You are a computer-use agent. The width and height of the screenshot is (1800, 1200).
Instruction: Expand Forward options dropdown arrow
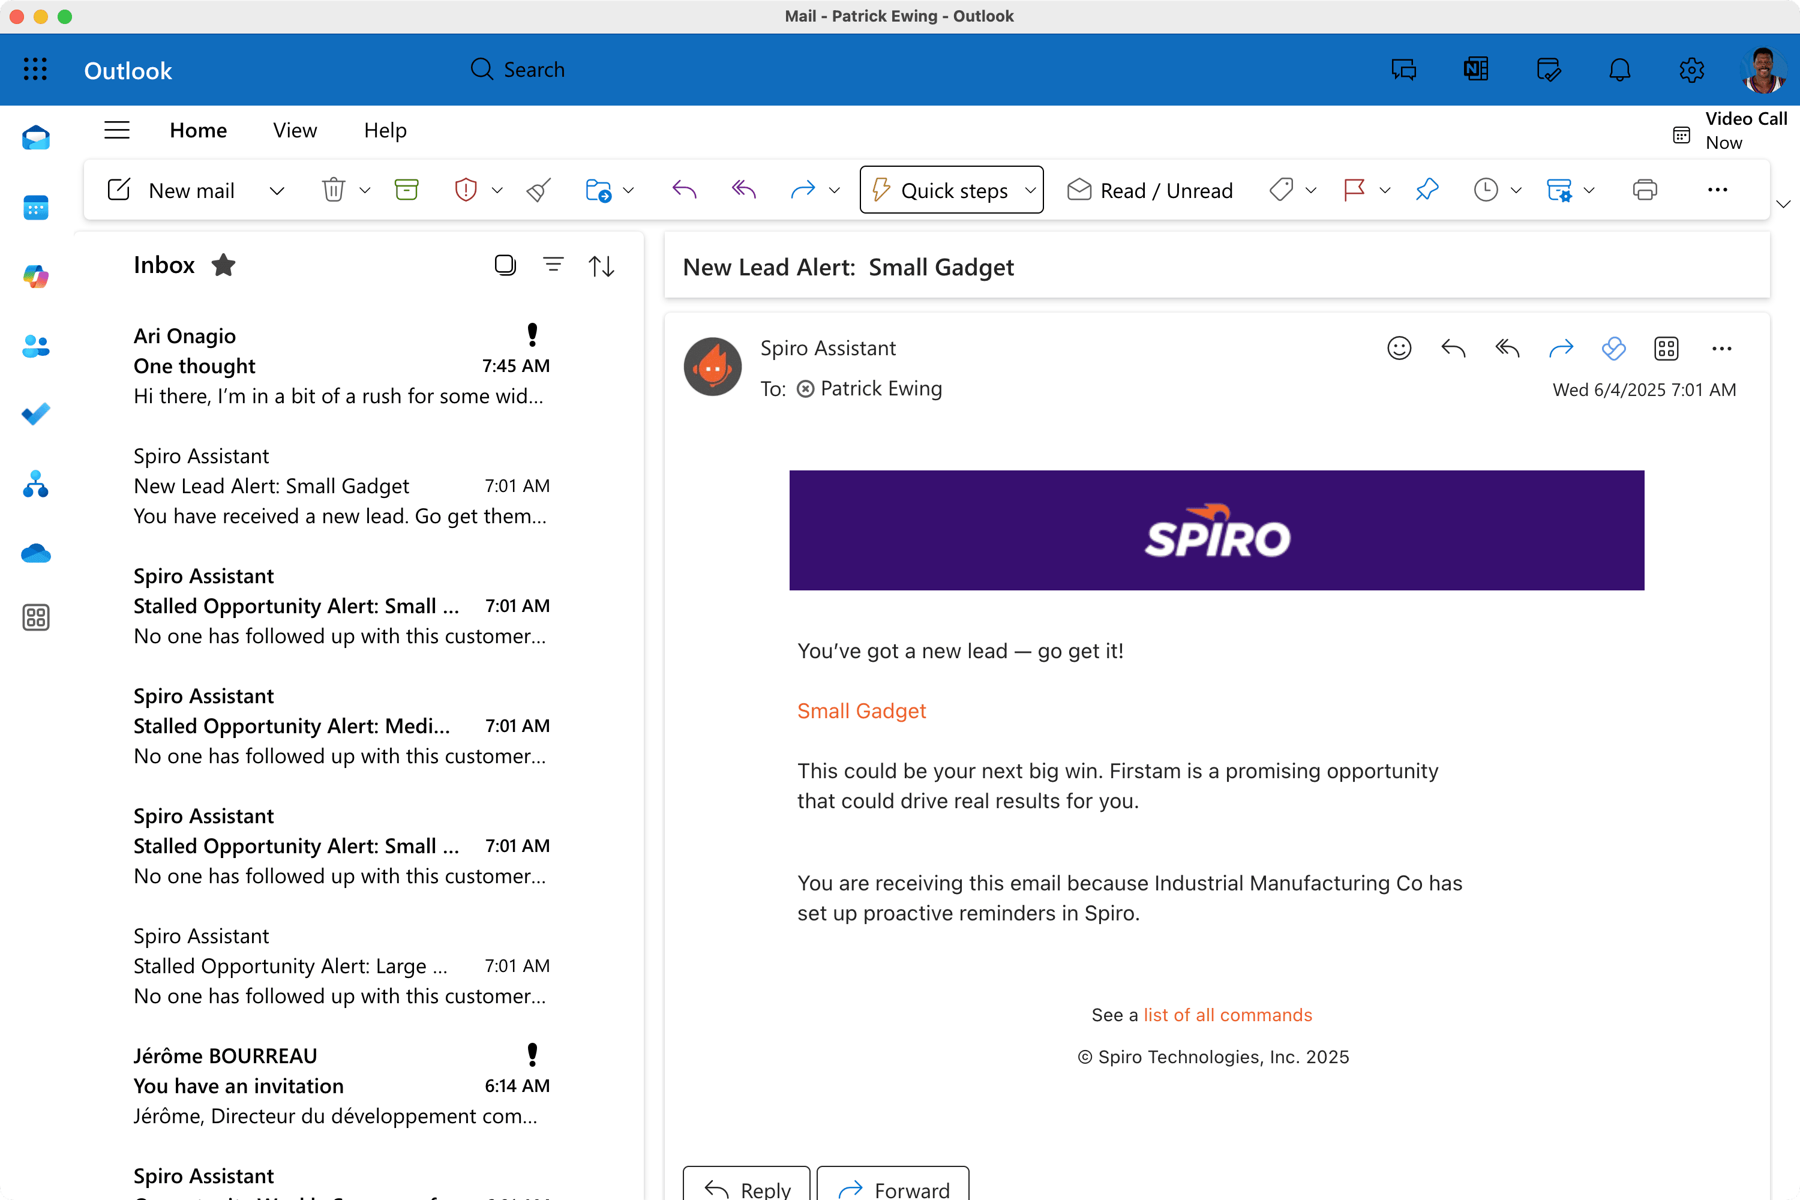click(x=834, y=190)
